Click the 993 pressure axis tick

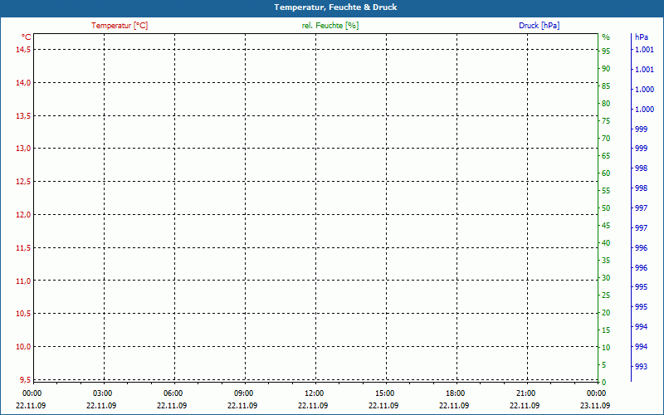pos(641,366)
